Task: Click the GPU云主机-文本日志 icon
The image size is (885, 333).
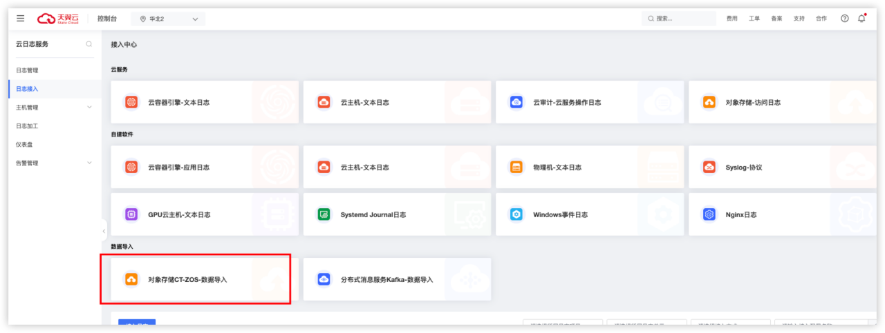Action: (x=131, y=214)
